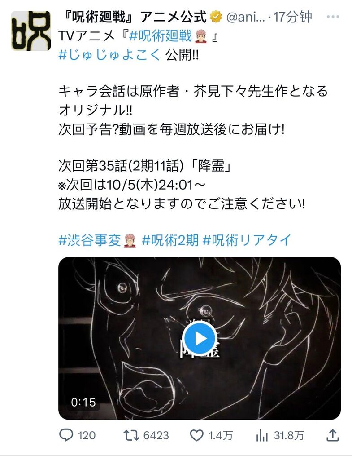The image size is (352, 460).
Task: Like the tweet with the heart icon
Action: (197, 435)
